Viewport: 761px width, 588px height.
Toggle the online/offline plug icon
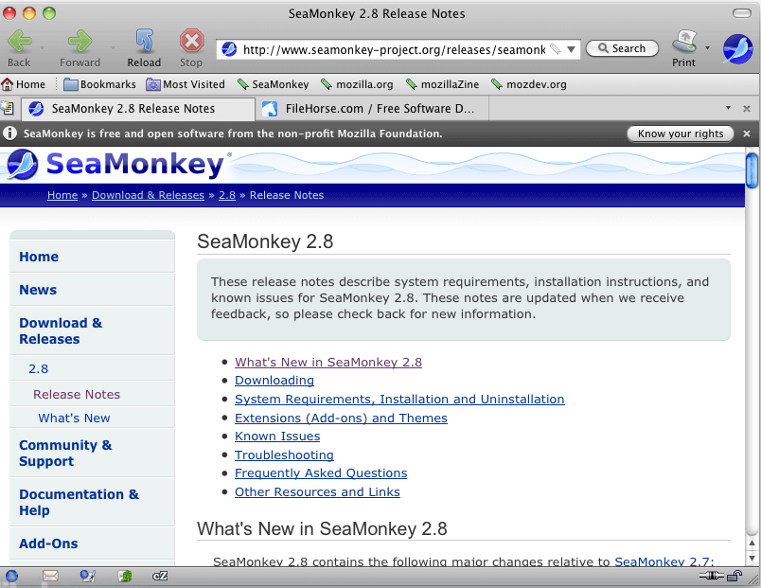(x=711, y=577)
